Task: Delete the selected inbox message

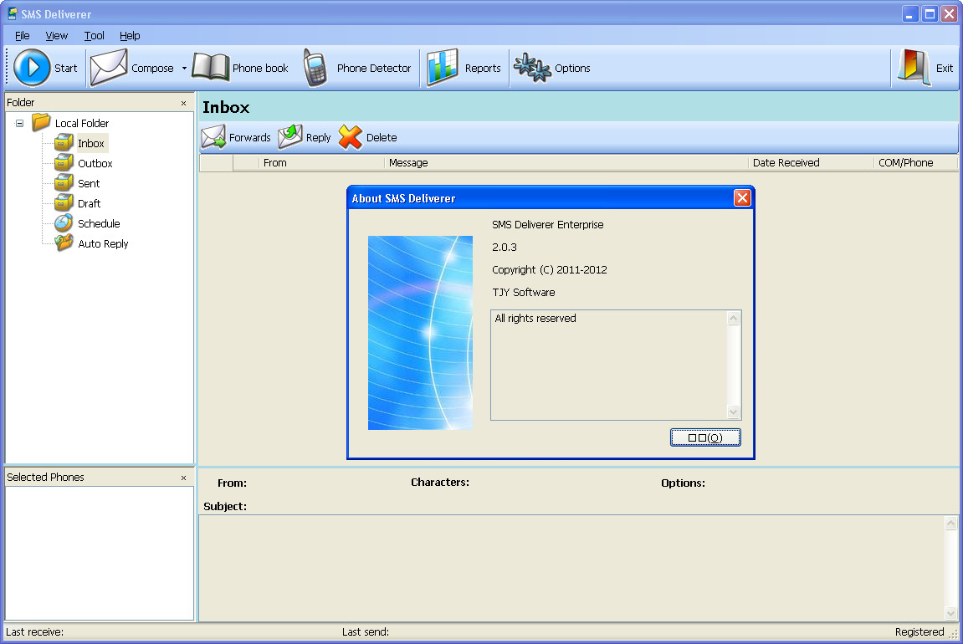Action: 351,137
